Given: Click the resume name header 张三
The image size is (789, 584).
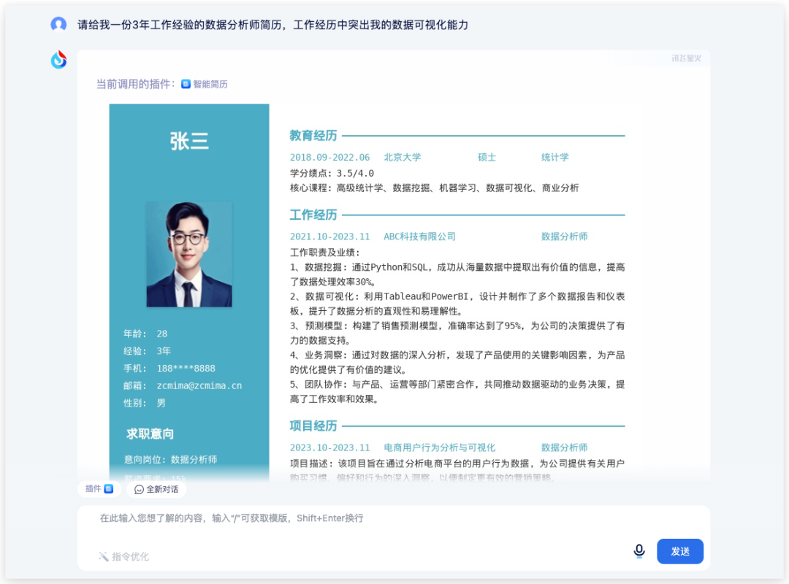Looking at the screenshot, I should click(189, 140).
